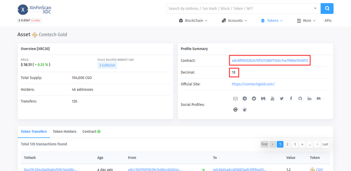Open the Facebook social profile icon
The width and height of the screenshot is (351, 171).
291,99
